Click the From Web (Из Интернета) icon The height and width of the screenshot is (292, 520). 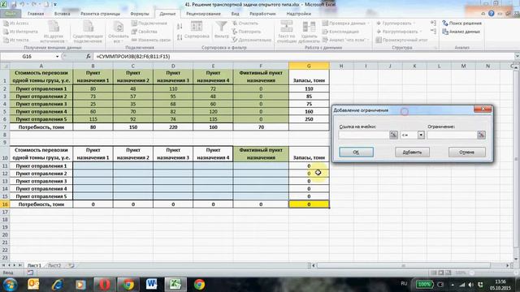[x=6, y=32]
